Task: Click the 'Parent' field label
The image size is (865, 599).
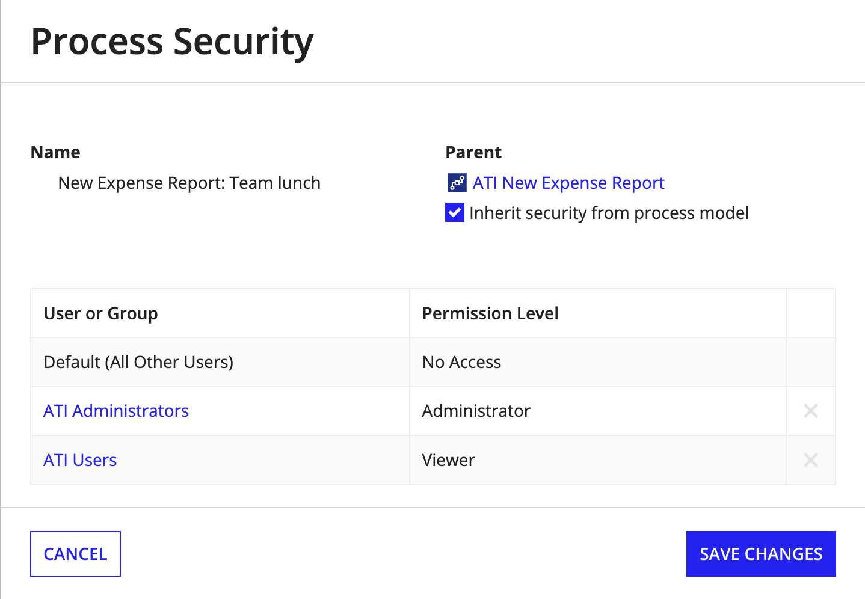Action: click(473, 152)
